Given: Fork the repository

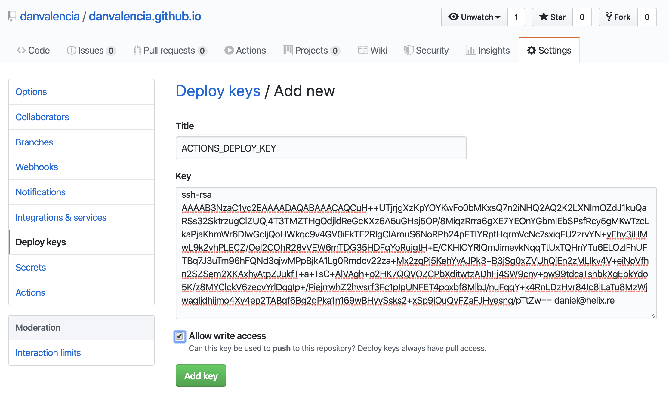Looking at the screenshot, I should click(x=618, y=17).
